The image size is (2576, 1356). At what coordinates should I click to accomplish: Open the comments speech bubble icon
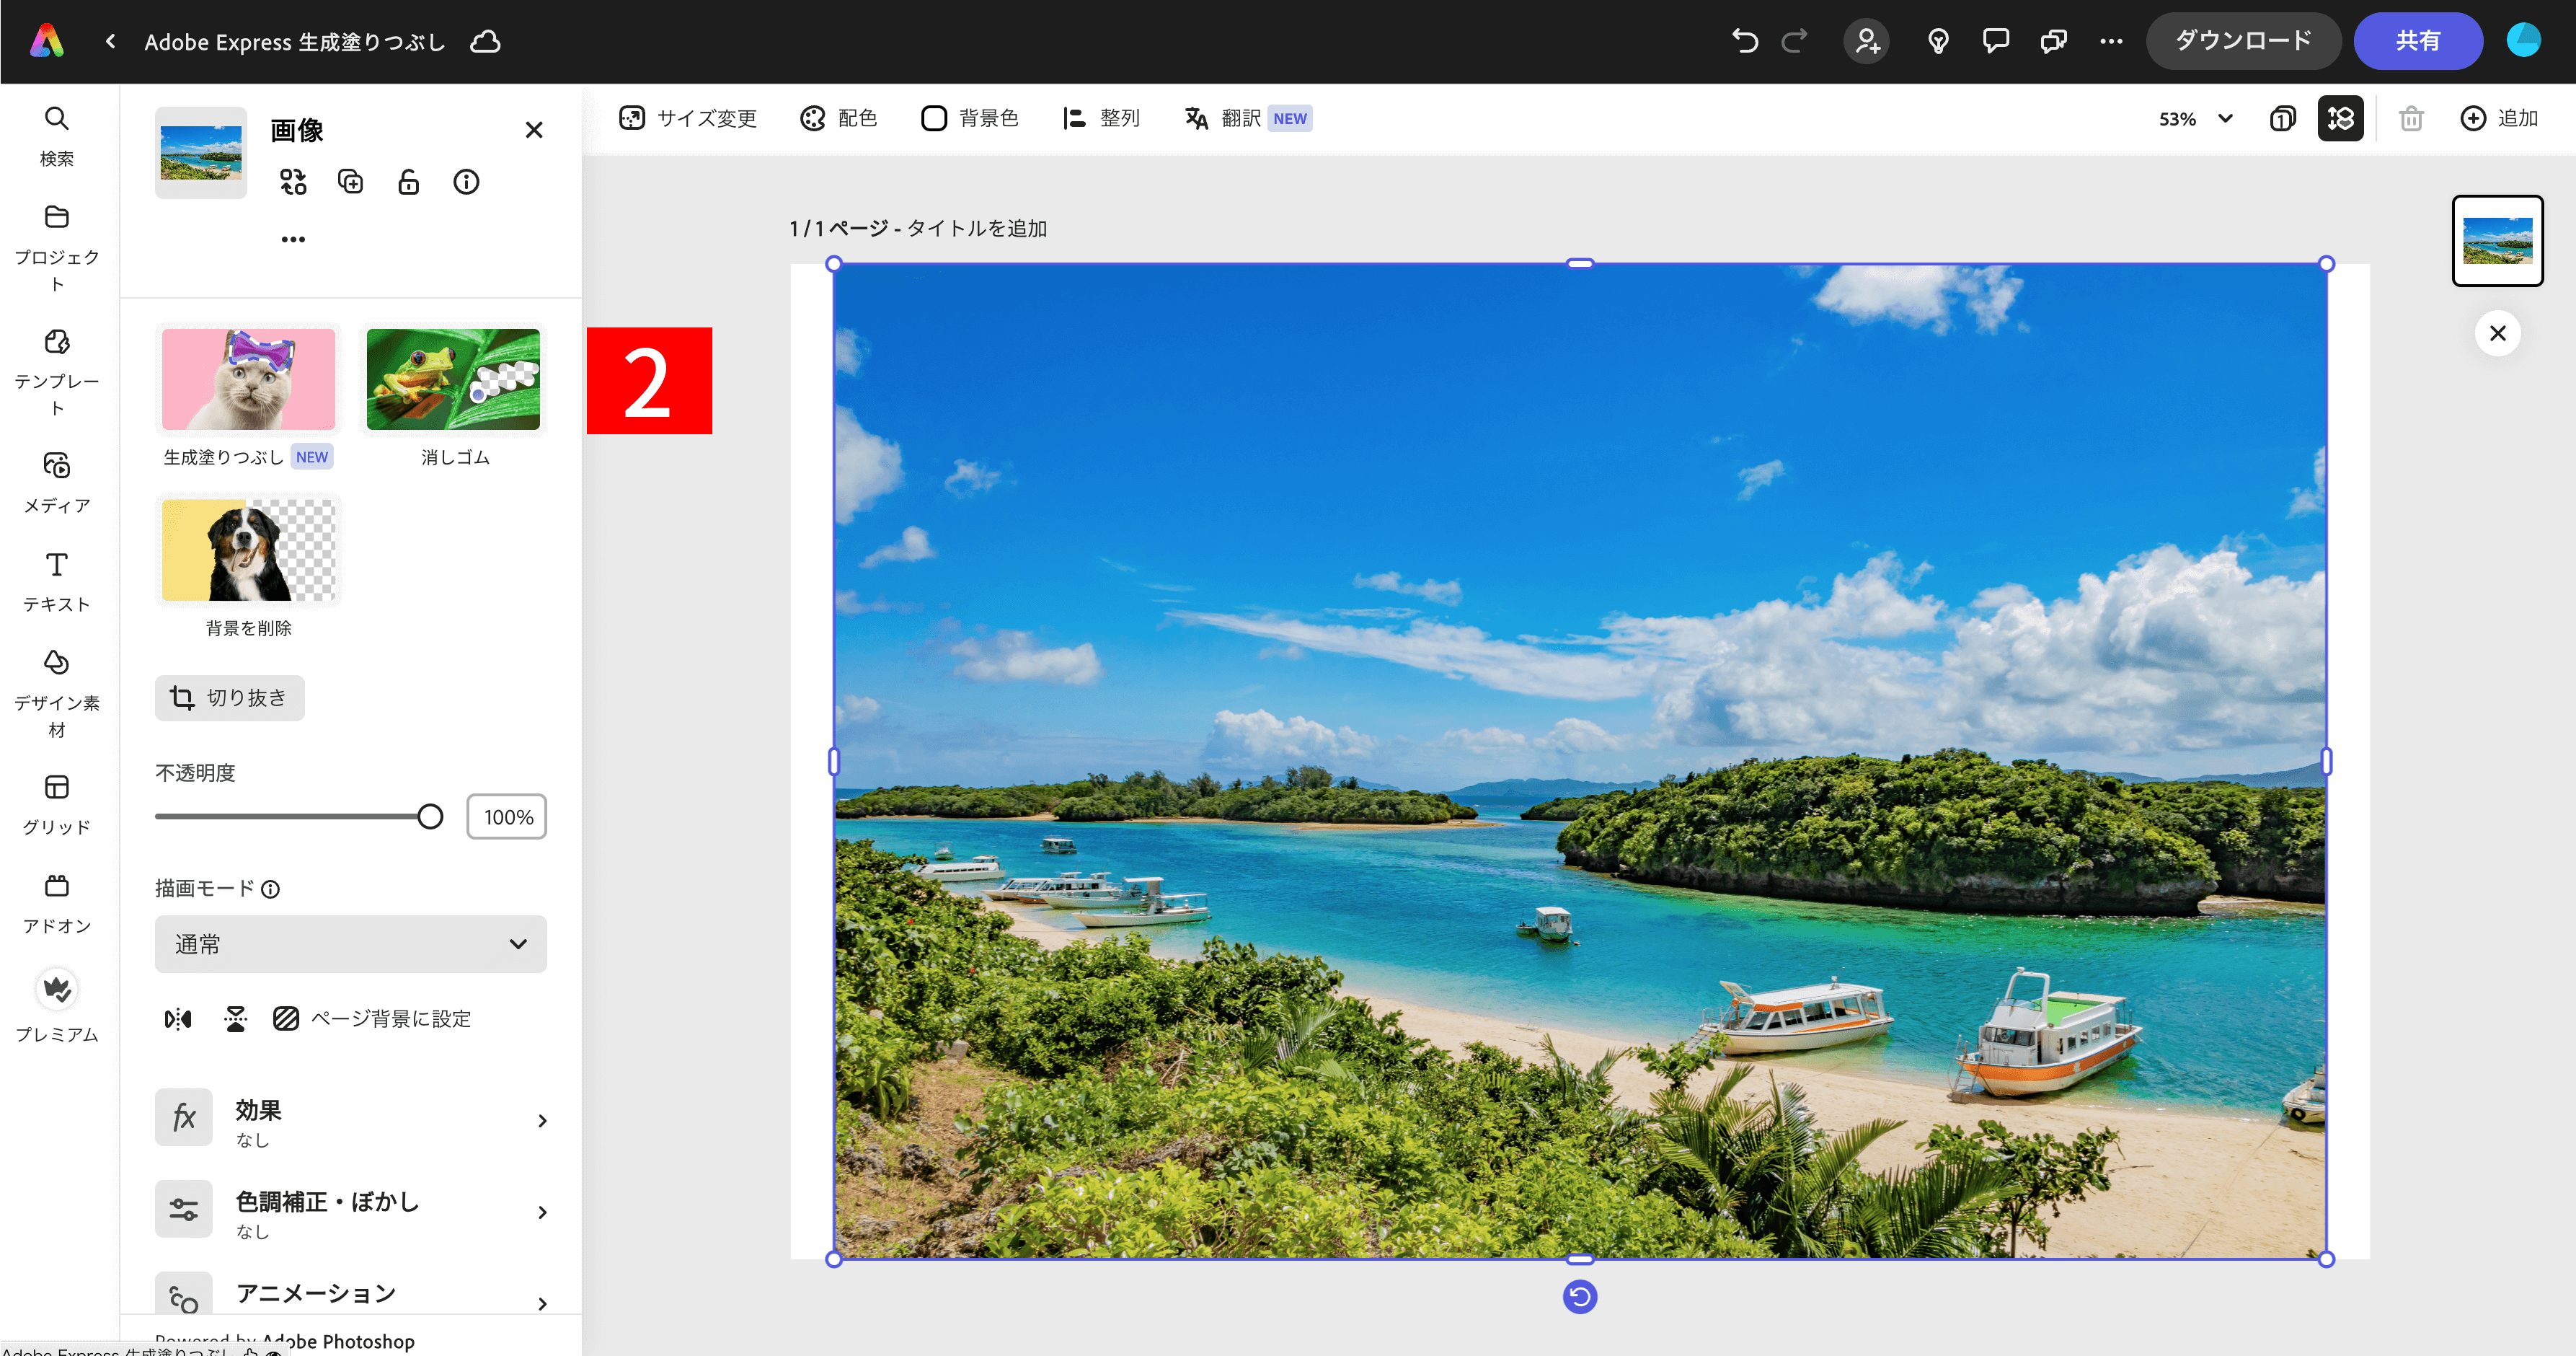[x=1996, y=41]
